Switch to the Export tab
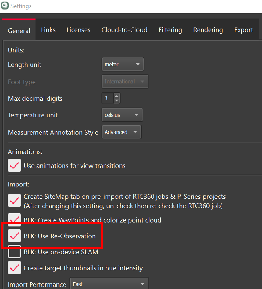 (243, 30)
